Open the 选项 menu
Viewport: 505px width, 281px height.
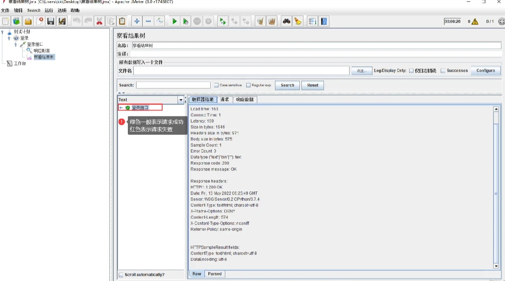62,10
